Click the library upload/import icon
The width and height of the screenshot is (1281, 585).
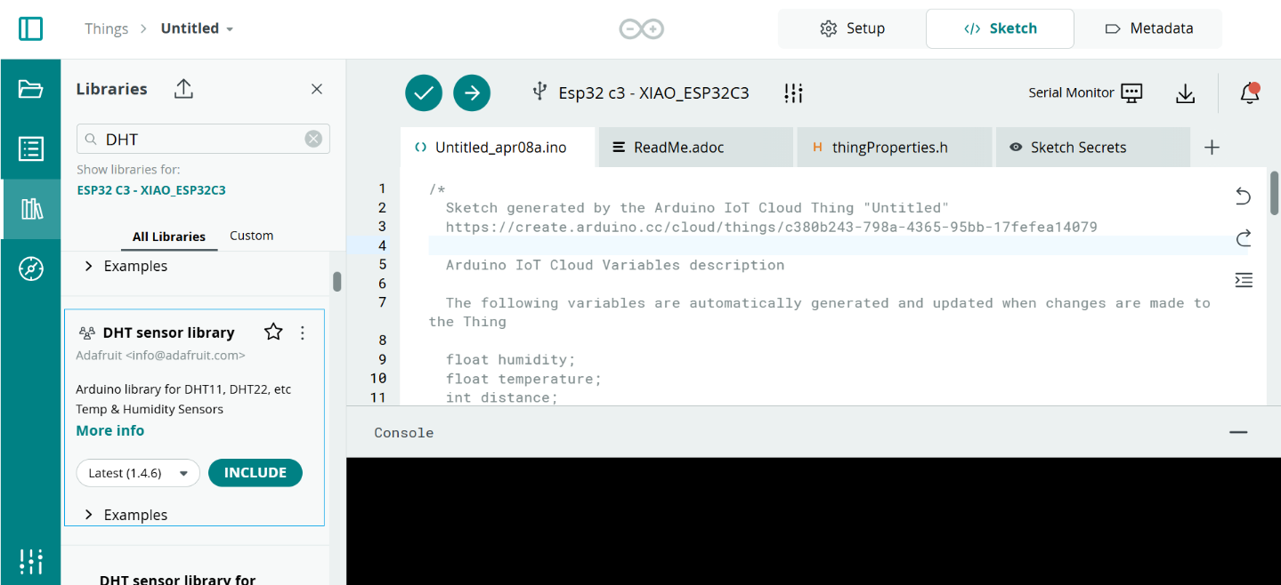[x=183, y=89]
